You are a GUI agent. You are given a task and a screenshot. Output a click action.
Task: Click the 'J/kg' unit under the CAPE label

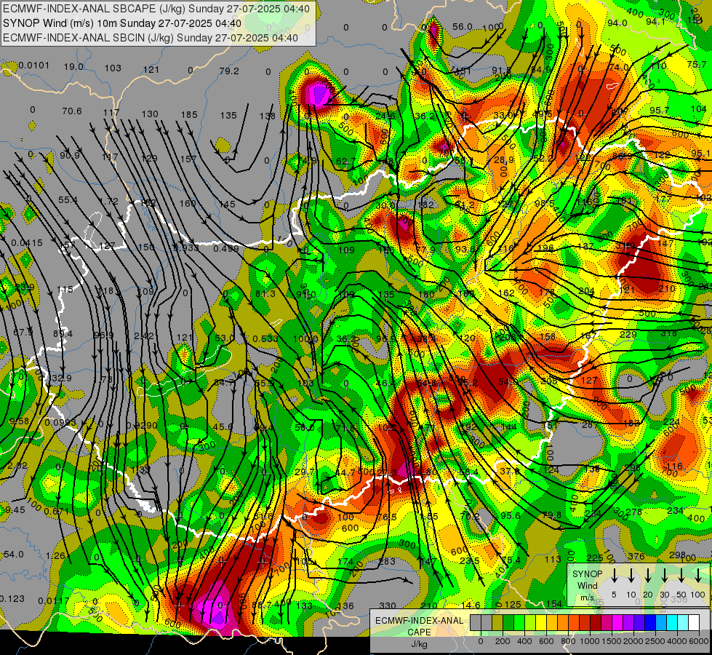pos(419,644)
